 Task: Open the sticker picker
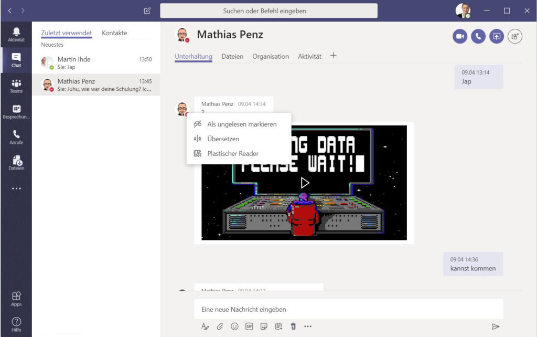[x=264, y=327]
